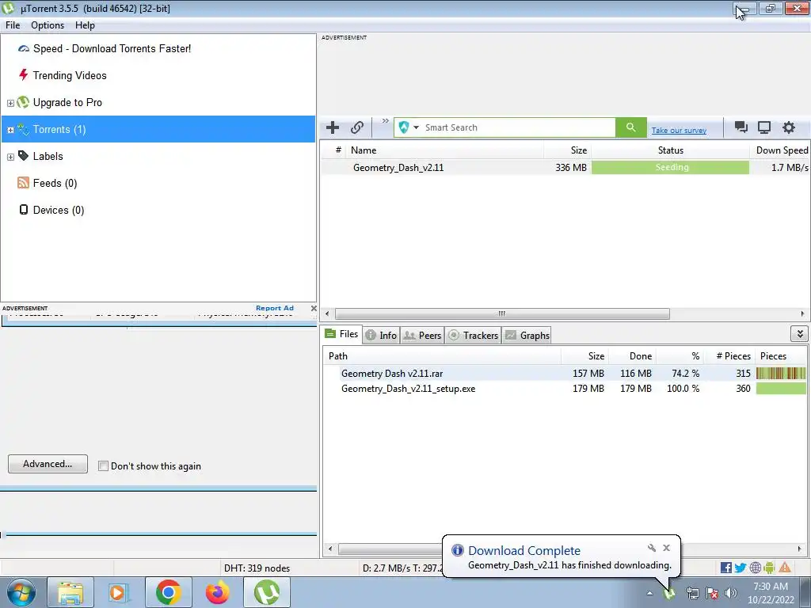
Task: Sort torrents by the Name column header
Action: click(445, 150)
